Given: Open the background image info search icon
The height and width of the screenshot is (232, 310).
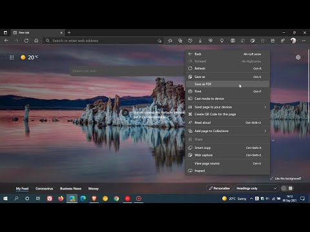Looking at the screenshot, I should click(125, 113).
